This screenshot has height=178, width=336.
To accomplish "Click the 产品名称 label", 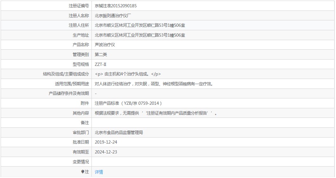I will (x=81, y=45).
